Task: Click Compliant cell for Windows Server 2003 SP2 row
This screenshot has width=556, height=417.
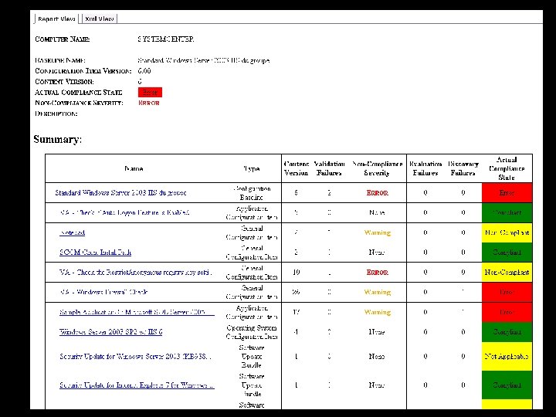Action: (507, 332)
